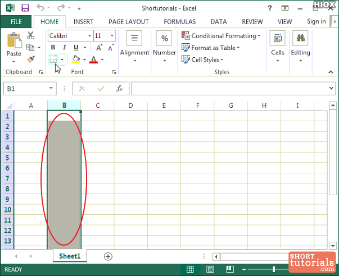The height and width of the screenshot is (276, 339).
Task: Open the Underline style dropdown arrow
Action: [x=85, y=48]
